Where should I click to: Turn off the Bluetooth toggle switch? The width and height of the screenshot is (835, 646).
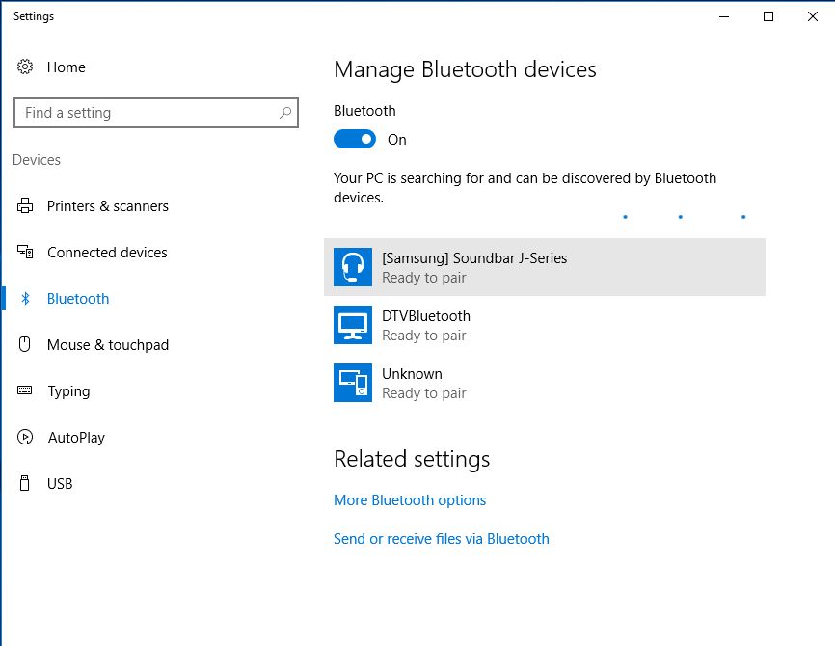[355, 140]
